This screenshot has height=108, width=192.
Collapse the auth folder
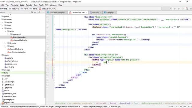click(x=5, y=31)
